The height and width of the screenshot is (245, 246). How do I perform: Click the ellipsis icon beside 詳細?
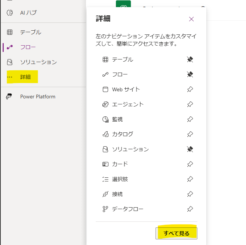point(10,77)
